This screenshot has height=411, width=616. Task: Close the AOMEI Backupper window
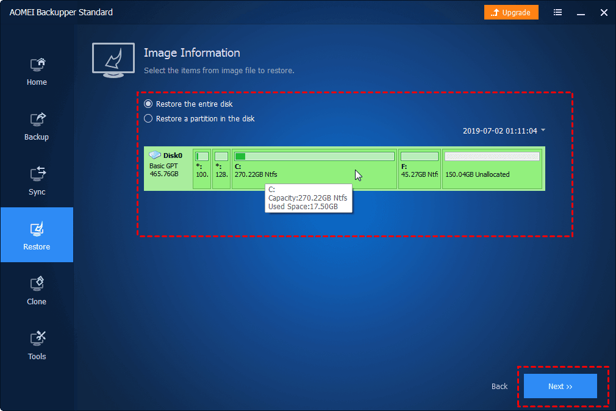pos(604,13)
